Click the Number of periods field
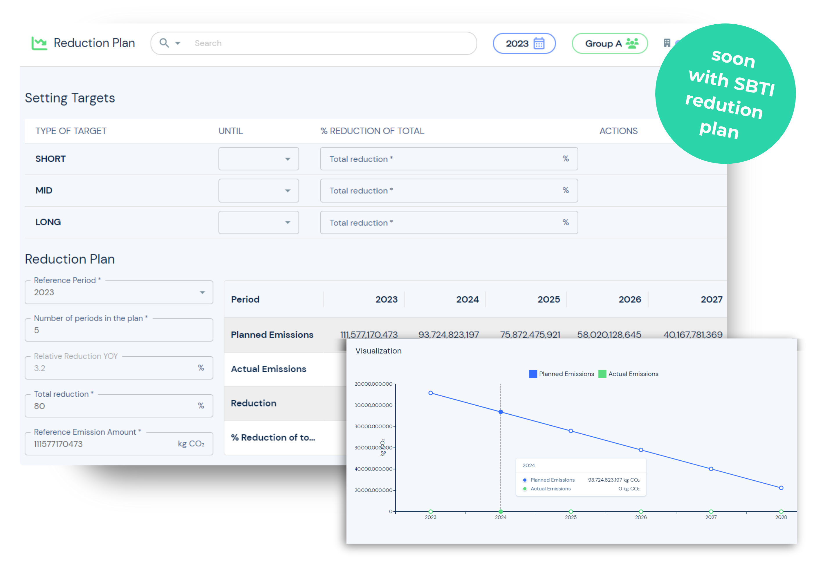This screenshot has width=814, height=565. (x=119, y=330)
